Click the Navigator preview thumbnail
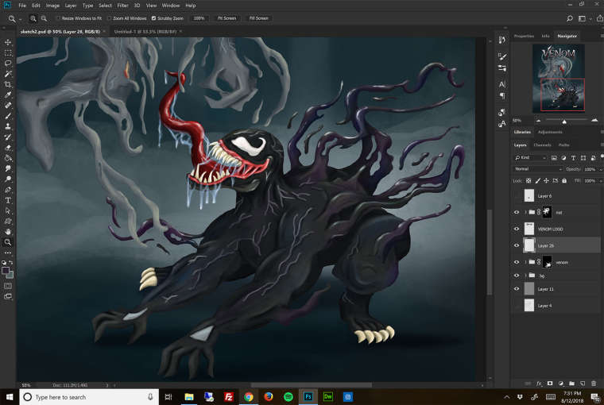The width and height of the screenshot is (604, 405). click(x=559, y=78)
